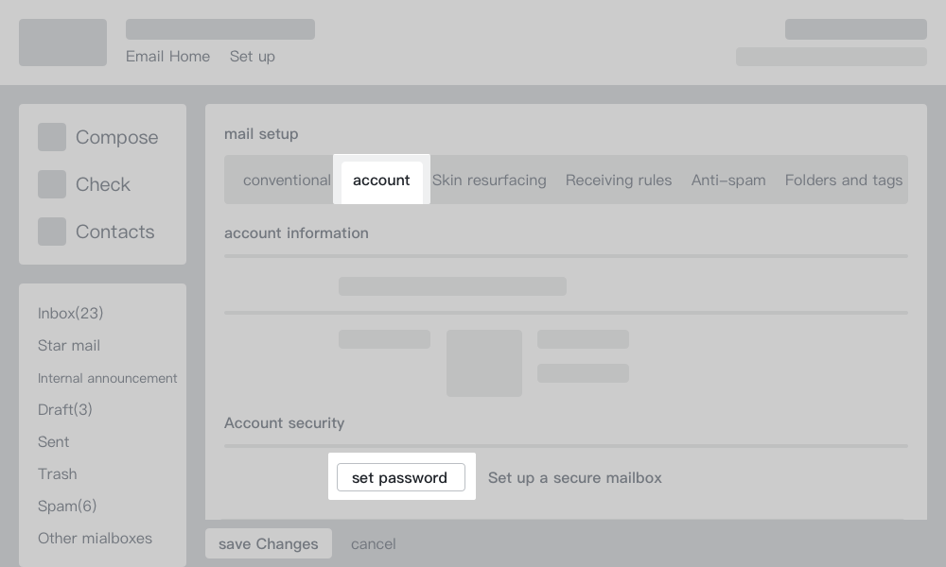Screen dimensions: 946x567
Task: Click the Check mail icon
Action: (52, 184)
